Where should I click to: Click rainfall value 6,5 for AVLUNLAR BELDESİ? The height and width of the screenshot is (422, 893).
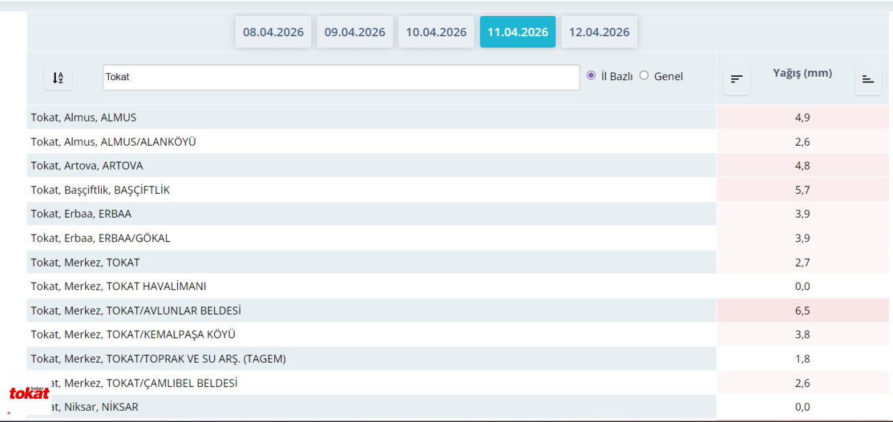(x=802, y=310)
